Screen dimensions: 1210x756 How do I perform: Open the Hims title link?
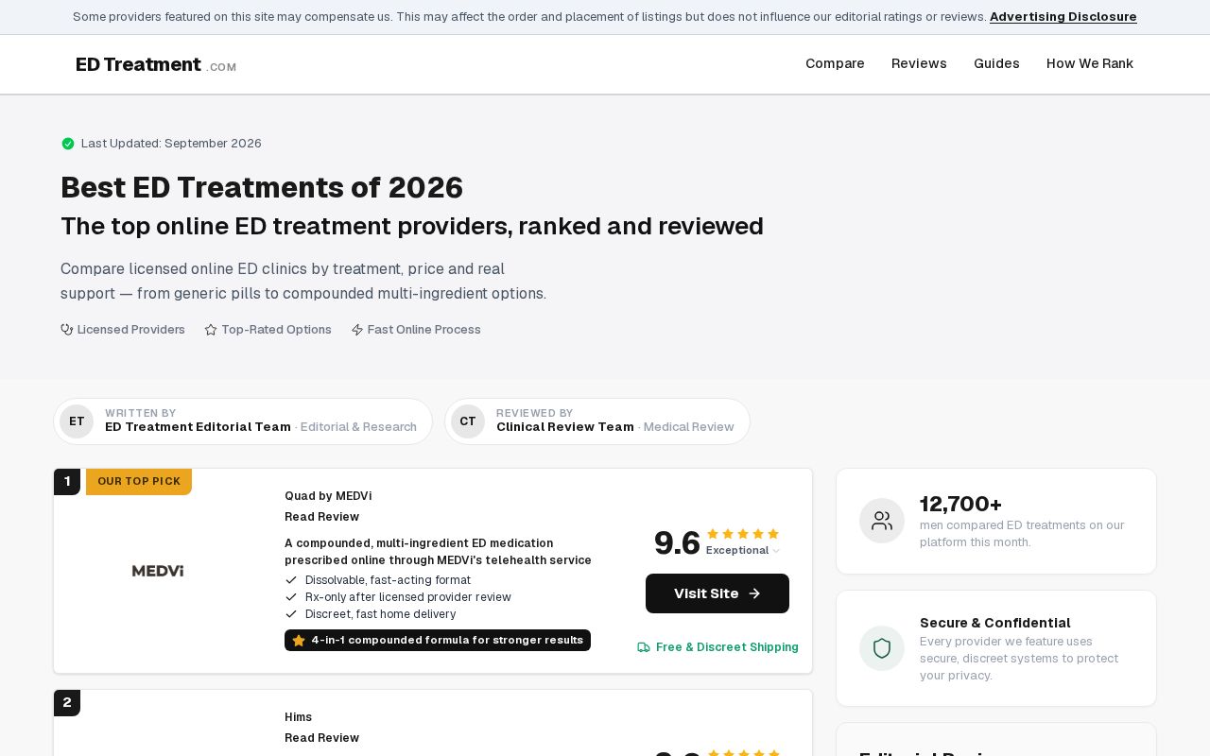298,717
